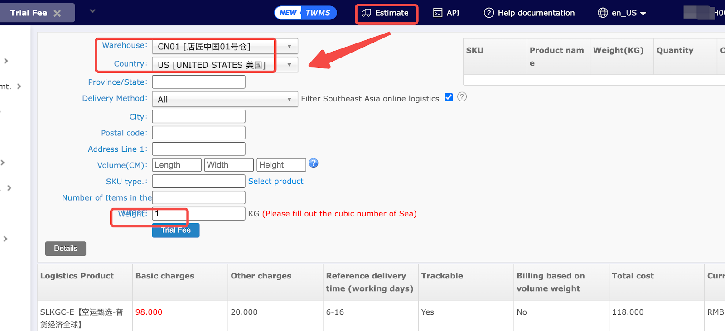Expand the Delivery Method dropdown
The height and width of the screenshot is (331, 725).
225,100
